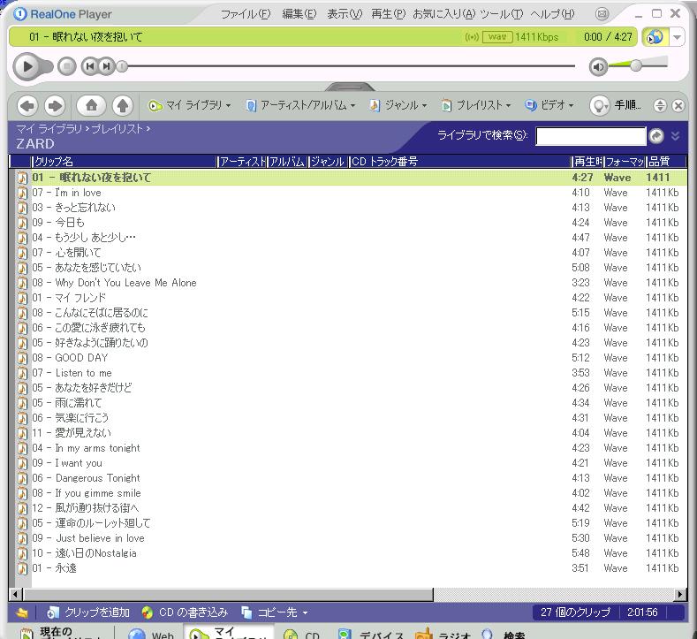Sort by アルバム column header

[287, 162]
